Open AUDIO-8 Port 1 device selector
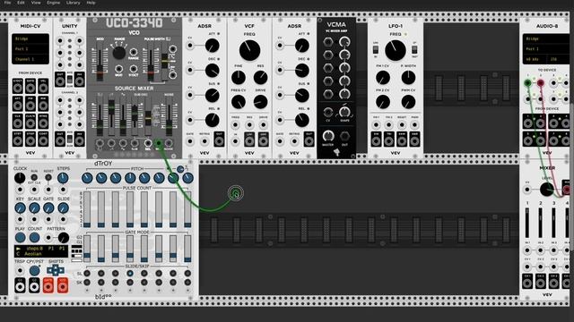574x322 pixels. (x=546, y=48)
